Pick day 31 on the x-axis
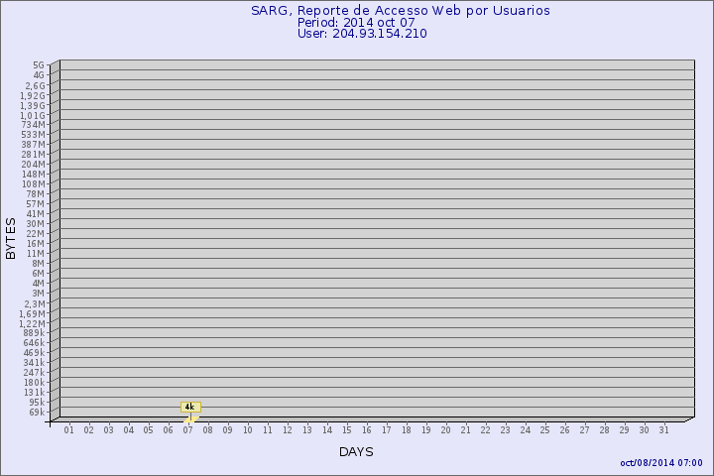This screenshot has height=476, width=714. click(664, 429)
